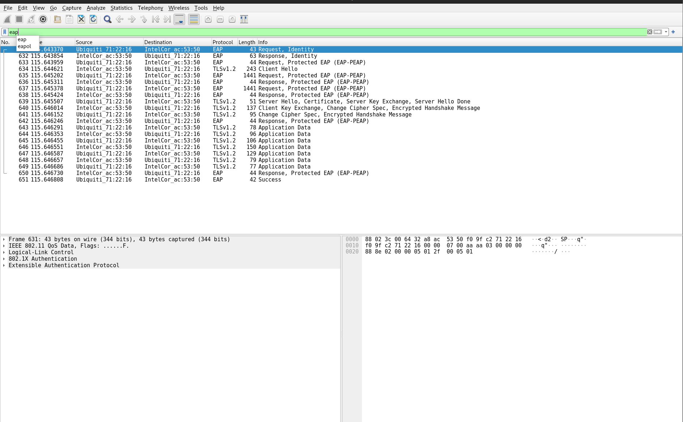Open the display filter bookmark button

tap(5, 32)
